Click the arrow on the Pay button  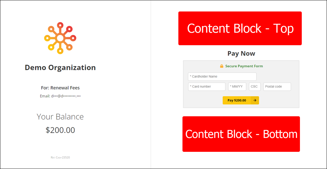tap(255, 100)
